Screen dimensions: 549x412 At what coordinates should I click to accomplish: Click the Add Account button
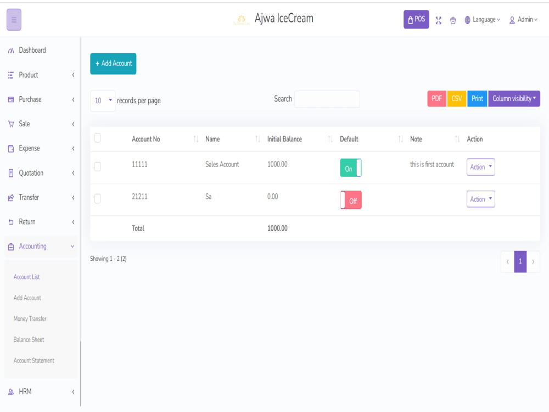113,64
